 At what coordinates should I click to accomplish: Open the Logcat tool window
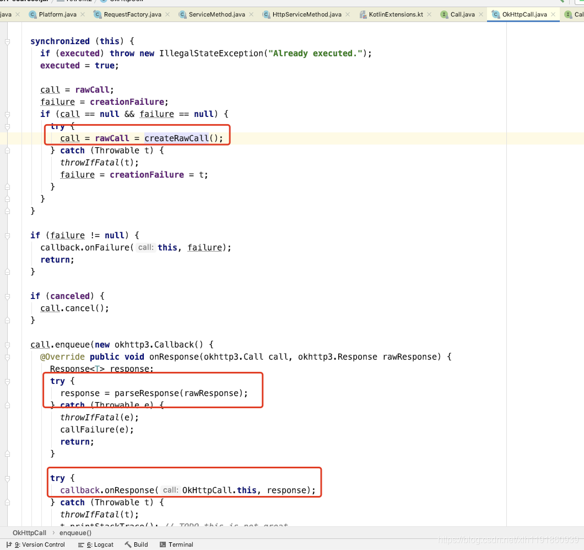tap(96, 544)
